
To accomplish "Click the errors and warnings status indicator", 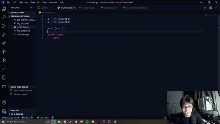I will click(x=28, y=118).
